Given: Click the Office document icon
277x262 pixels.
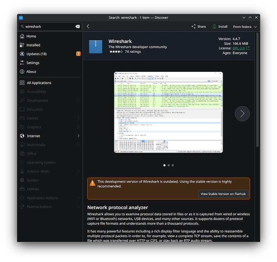Looking at the screenshot, I should click(22, 154).
